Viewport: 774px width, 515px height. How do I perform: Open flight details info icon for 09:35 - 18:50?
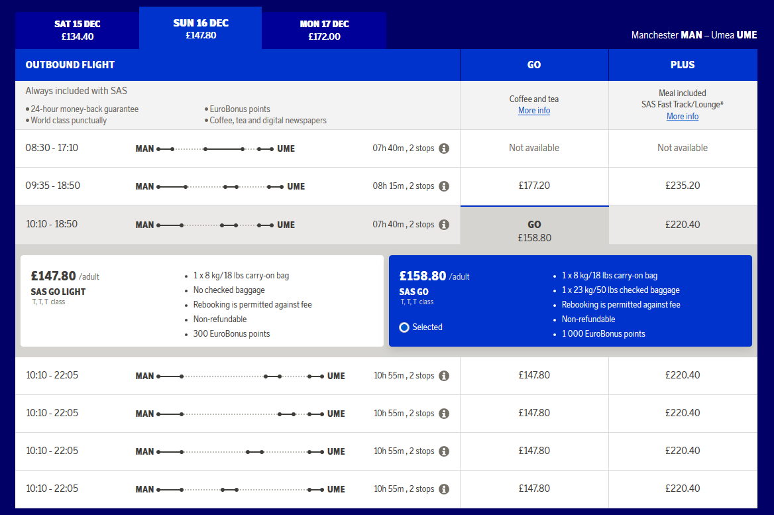point(444,186)
